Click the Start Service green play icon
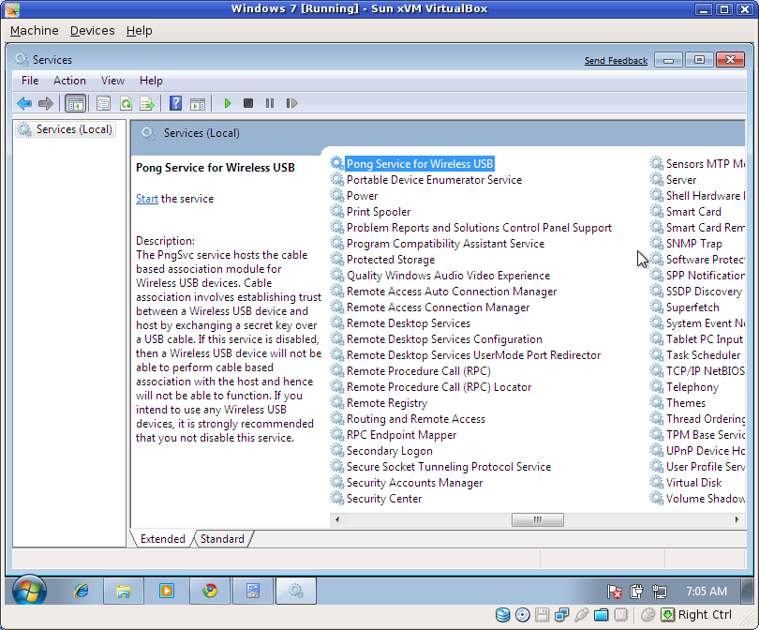Screen dimensions: 759x630 pyautogui.click(x=228, y=103)
